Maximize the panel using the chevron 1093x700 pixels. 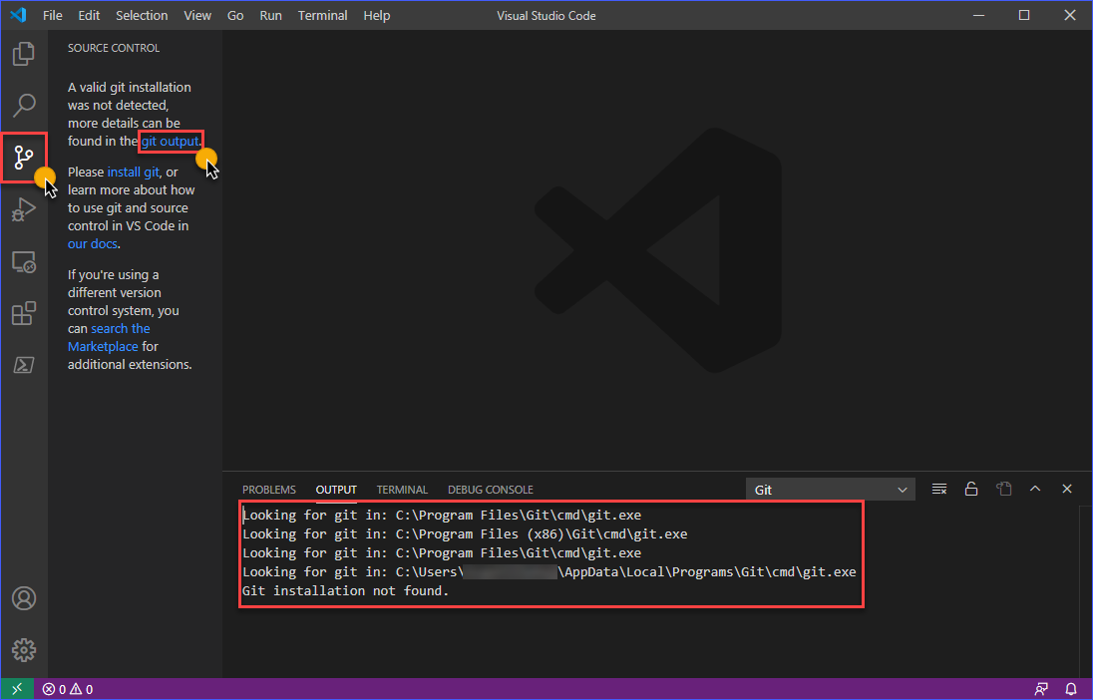click(1035, 489)
